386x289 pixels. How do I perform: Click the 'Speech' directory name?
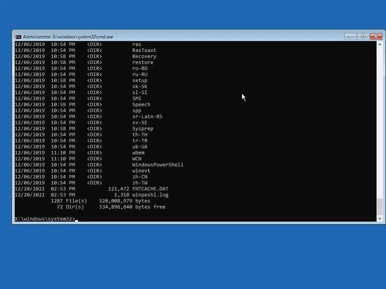[141, 105]
